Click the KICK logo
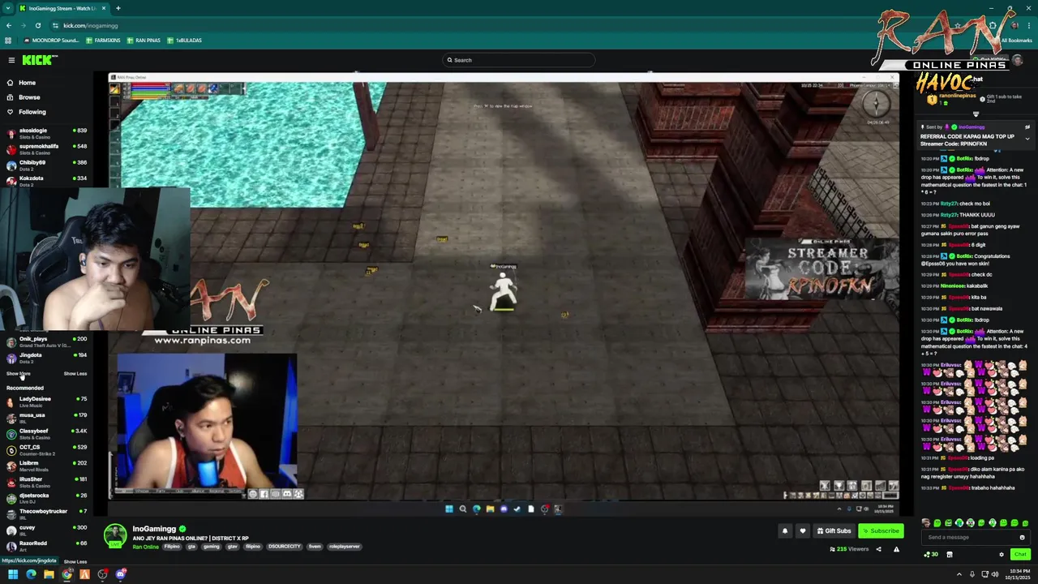 [x=39, y=60]
